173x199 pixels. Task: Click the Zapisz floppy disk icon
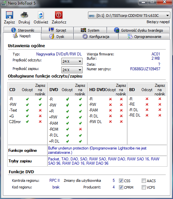9,15
